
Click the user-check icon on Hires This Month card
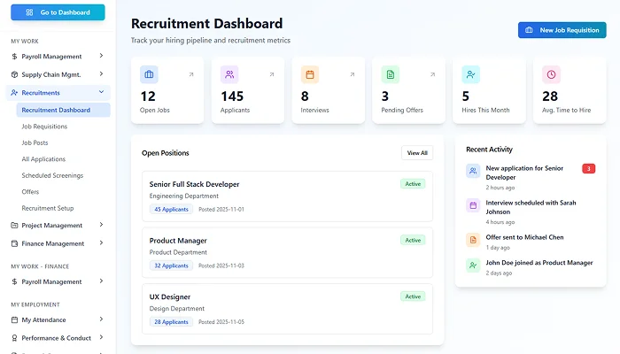(470, 74)
